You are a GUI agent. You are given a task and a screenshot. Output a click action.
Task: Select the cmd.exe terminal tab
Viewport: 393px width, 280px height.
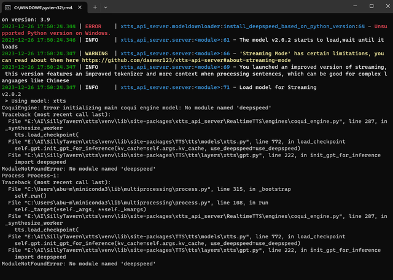pos(44,7)
